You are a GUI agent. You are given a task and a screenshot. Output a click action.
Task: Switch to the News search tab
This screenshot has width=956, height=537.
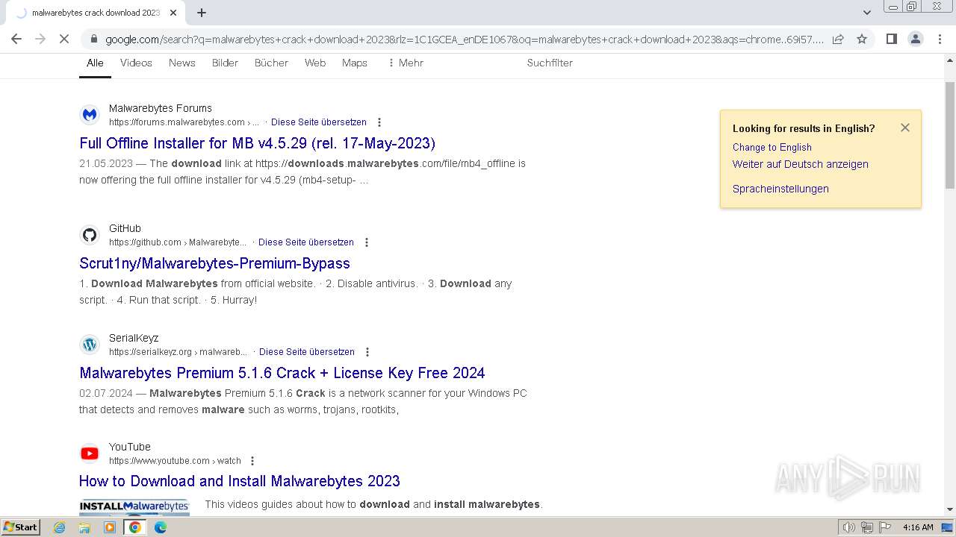point(182,63)
